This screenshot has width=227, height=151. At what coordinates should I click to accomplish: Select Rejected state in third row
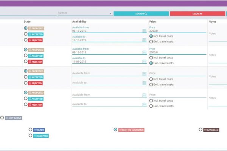click(26, 83)
